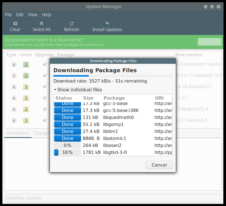Click OK on the local mirror banner
The width and height of the screenshot is (226, 206).
[x=210, y=42]
